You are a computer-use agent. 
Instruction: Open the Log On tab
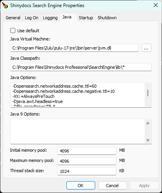pyautogui.click(x=31, y=18)
